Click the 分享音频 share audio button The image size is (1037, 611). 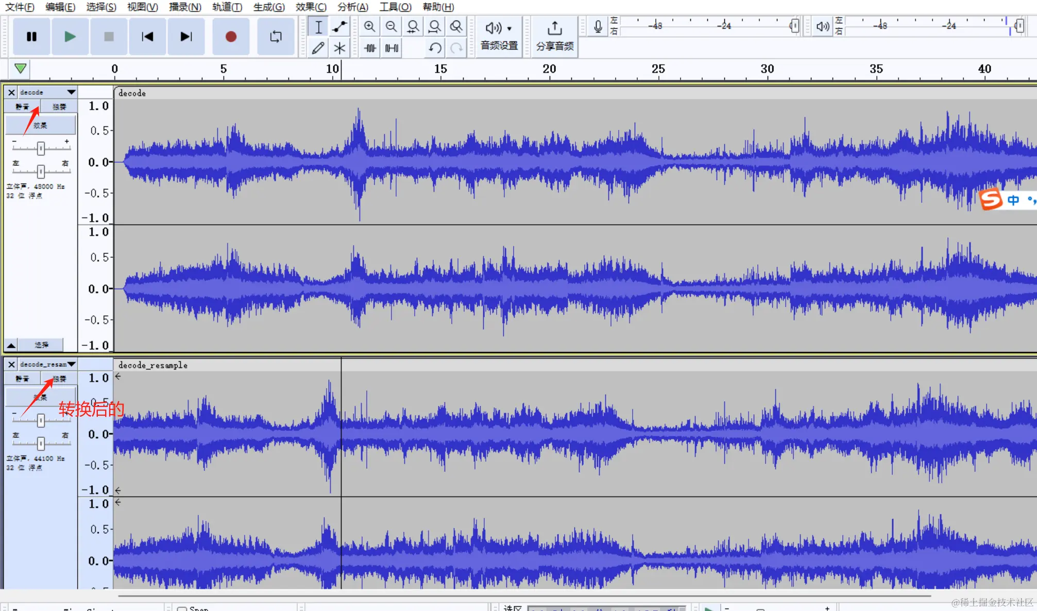[554, 36]
